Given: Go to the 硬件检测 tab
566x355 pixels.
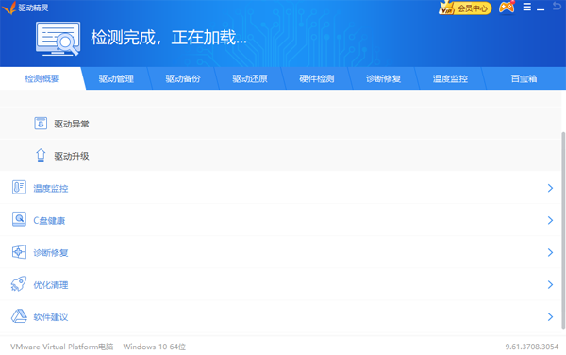Looking at the screenshot, I should point(317,78).
